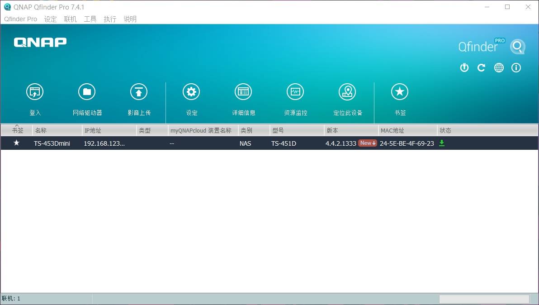Click MAC address 24-5E-BE-4F-69-23
Viewport: 539px width, 305px height.
407,143
